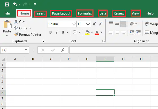Expand the Underline style dropdown arrow
Screen dimensions: 158x109
click(x=68, y=32)
